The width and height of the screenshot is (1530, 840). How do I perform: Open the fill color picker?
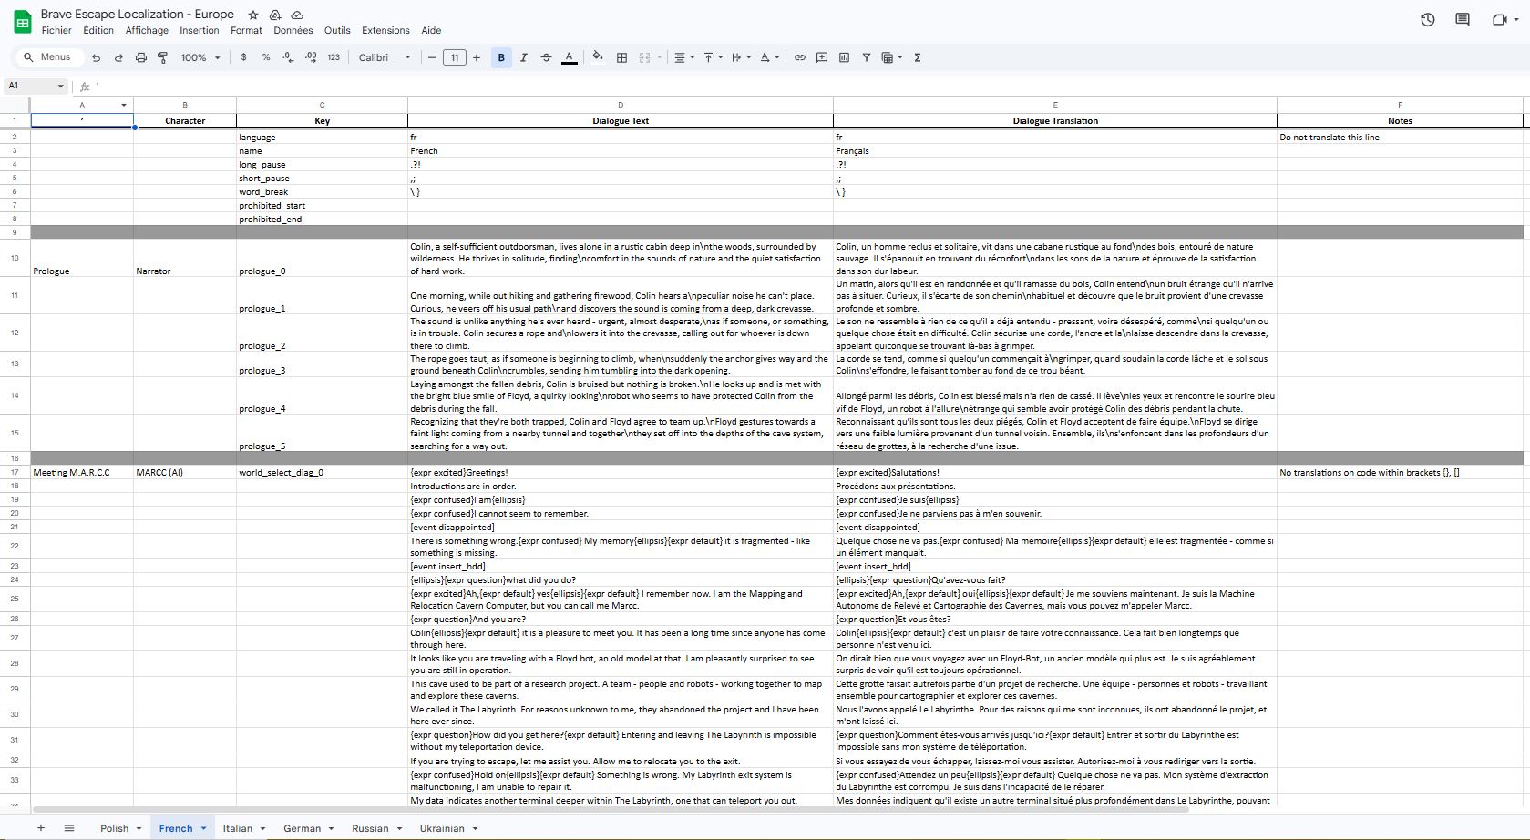point(598,57)
